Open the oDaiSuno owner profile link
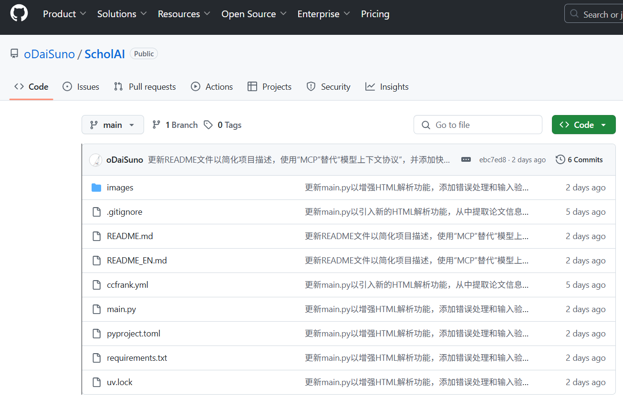Viewport: 623px width, 398px height. (49, 54)
